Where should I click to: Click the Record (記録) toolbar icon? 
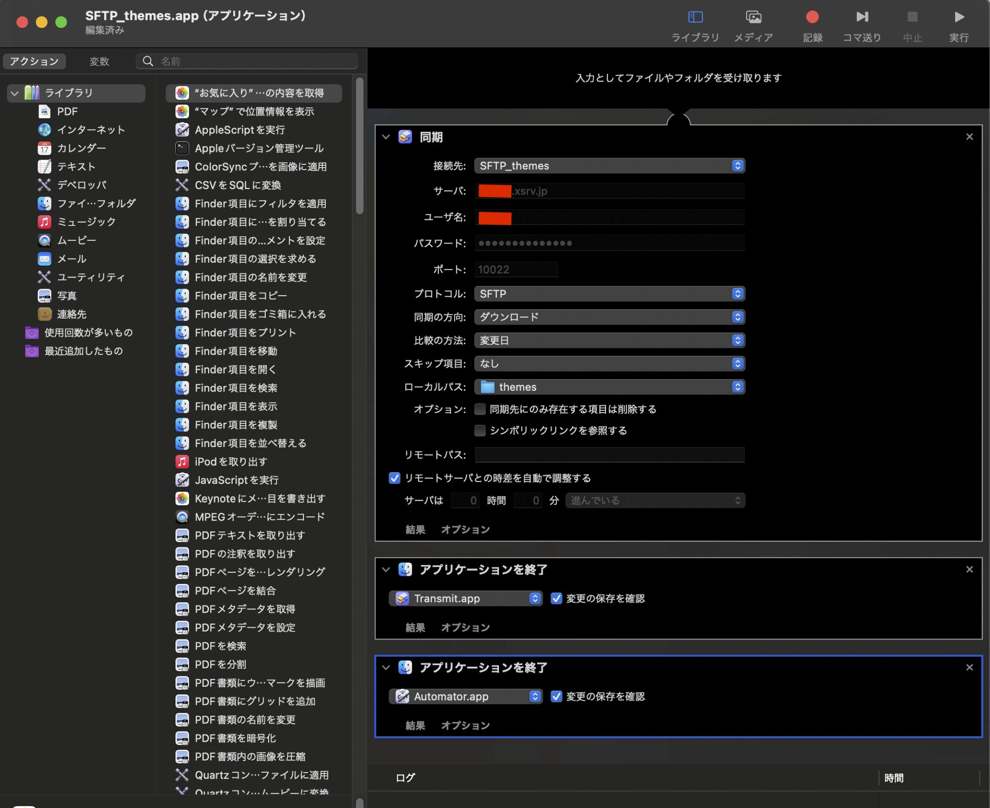coord(812,17)
